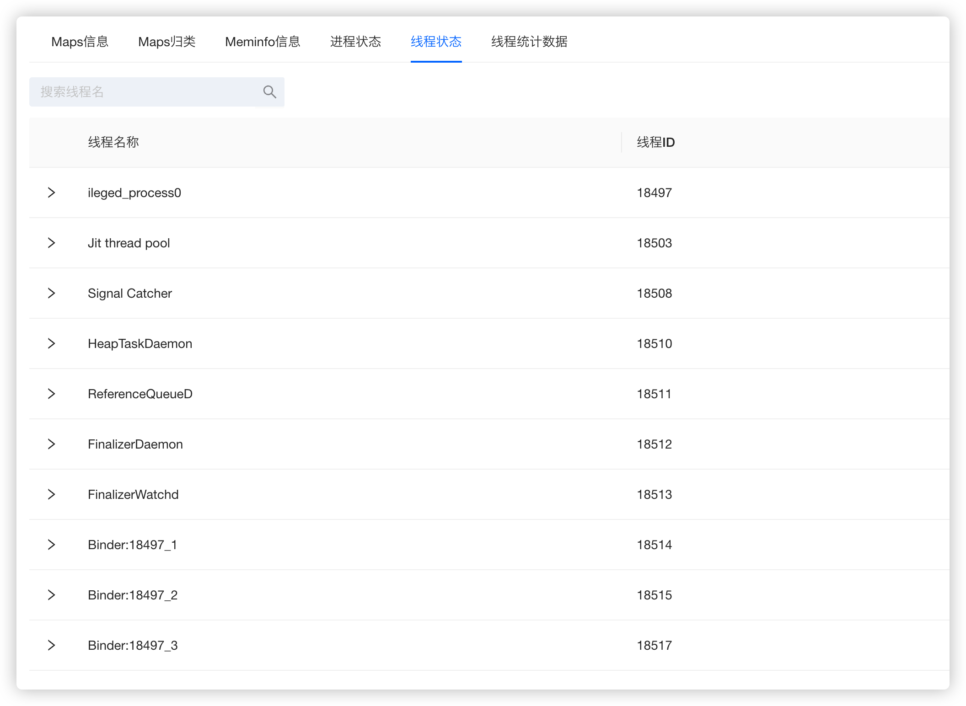The image size is (966, 706).
Task: Expand the Signal Catcher row
Action: (x=51, y=293)
